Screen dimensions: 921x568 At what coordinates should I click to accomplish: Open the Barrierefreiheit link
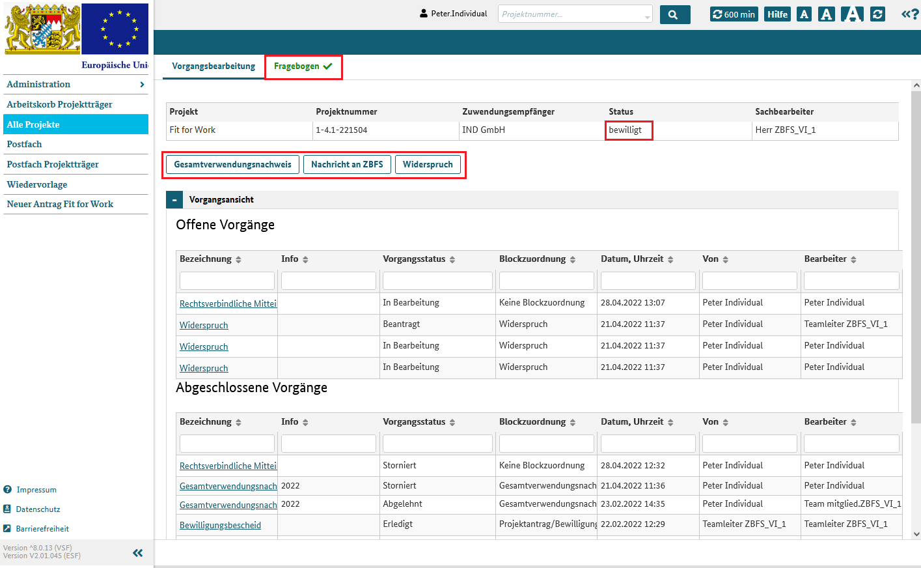(x=42, y=529)
